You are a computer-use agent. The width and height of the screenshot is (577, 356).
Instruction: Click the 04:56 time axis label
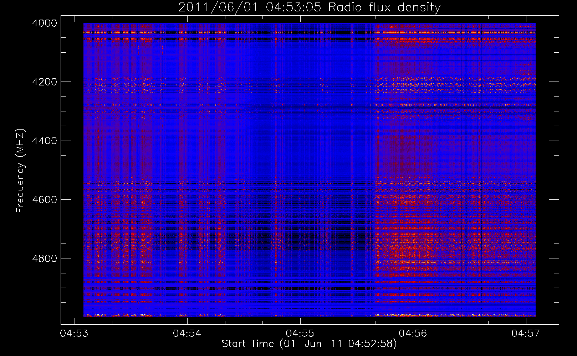[x=413, y=333]
